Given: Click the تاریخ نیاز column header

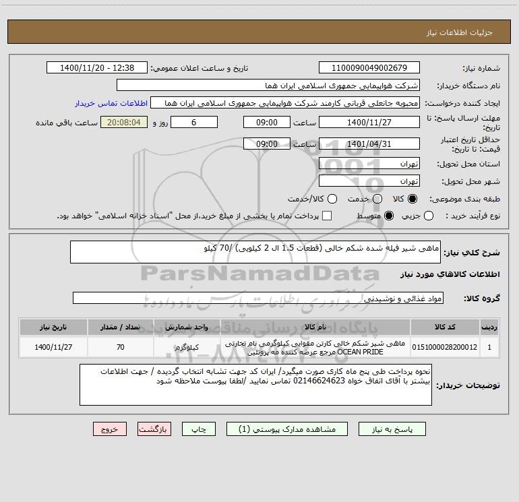Looking at the screenshot, I should pos(53,327).
